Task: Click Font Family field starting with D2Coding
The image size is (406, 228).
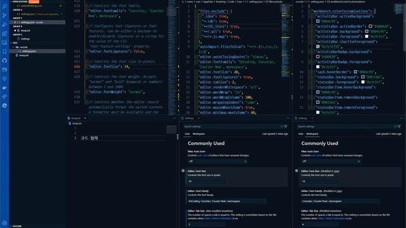Action: click(x=227, y=201)
